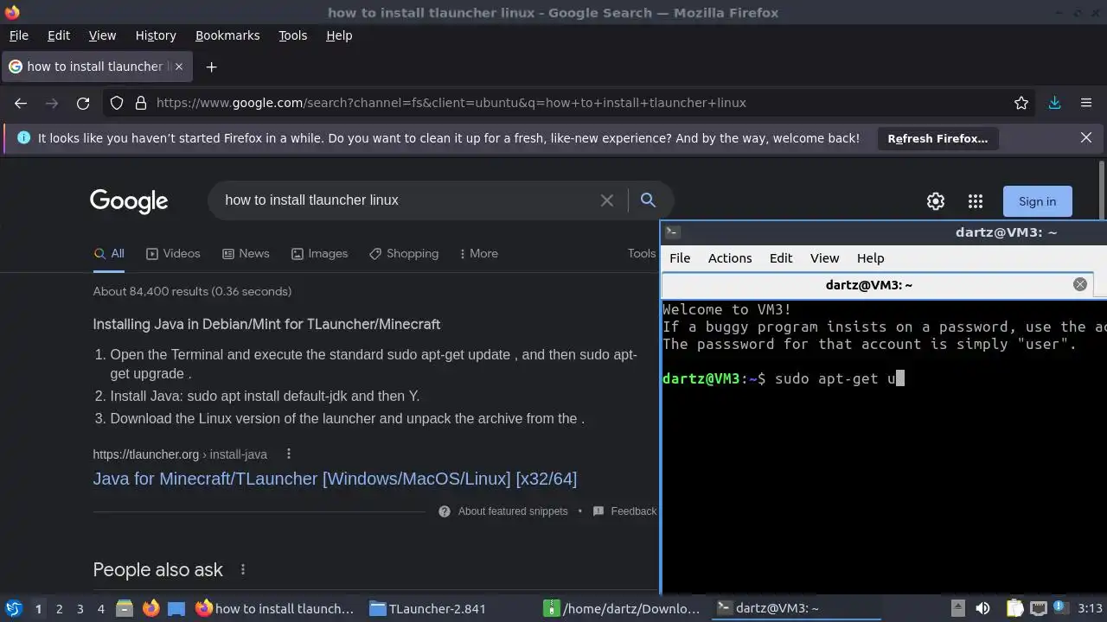
Task: Select the All results tab
Action: point(109,254)
